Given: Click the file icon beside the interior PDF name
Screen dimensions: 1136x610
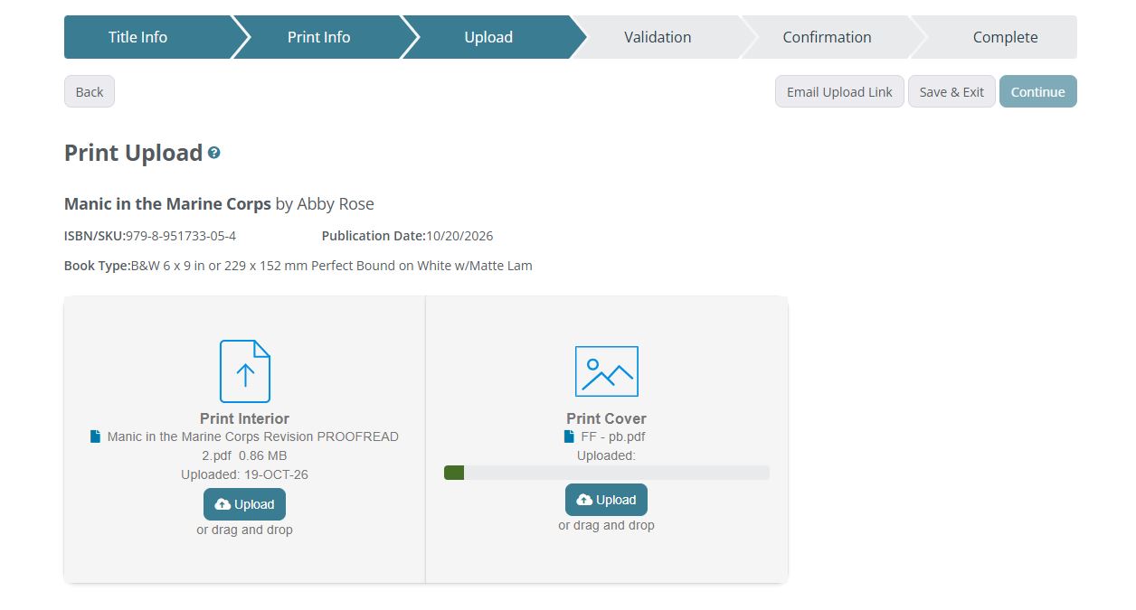Looking at the screenshot, I should (95, 436).
